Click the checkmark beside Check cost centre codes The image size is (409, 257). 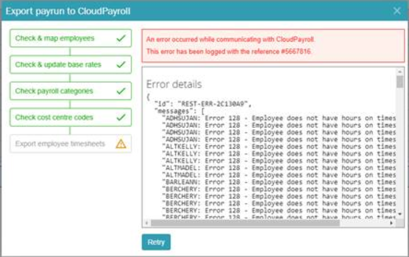(x=121, y=117)
